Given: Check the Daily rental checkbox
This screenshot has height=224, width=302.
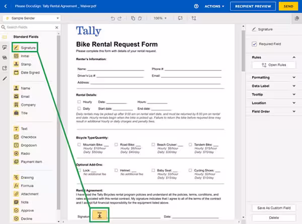Looking at the screenshot, I should point(79,108).
